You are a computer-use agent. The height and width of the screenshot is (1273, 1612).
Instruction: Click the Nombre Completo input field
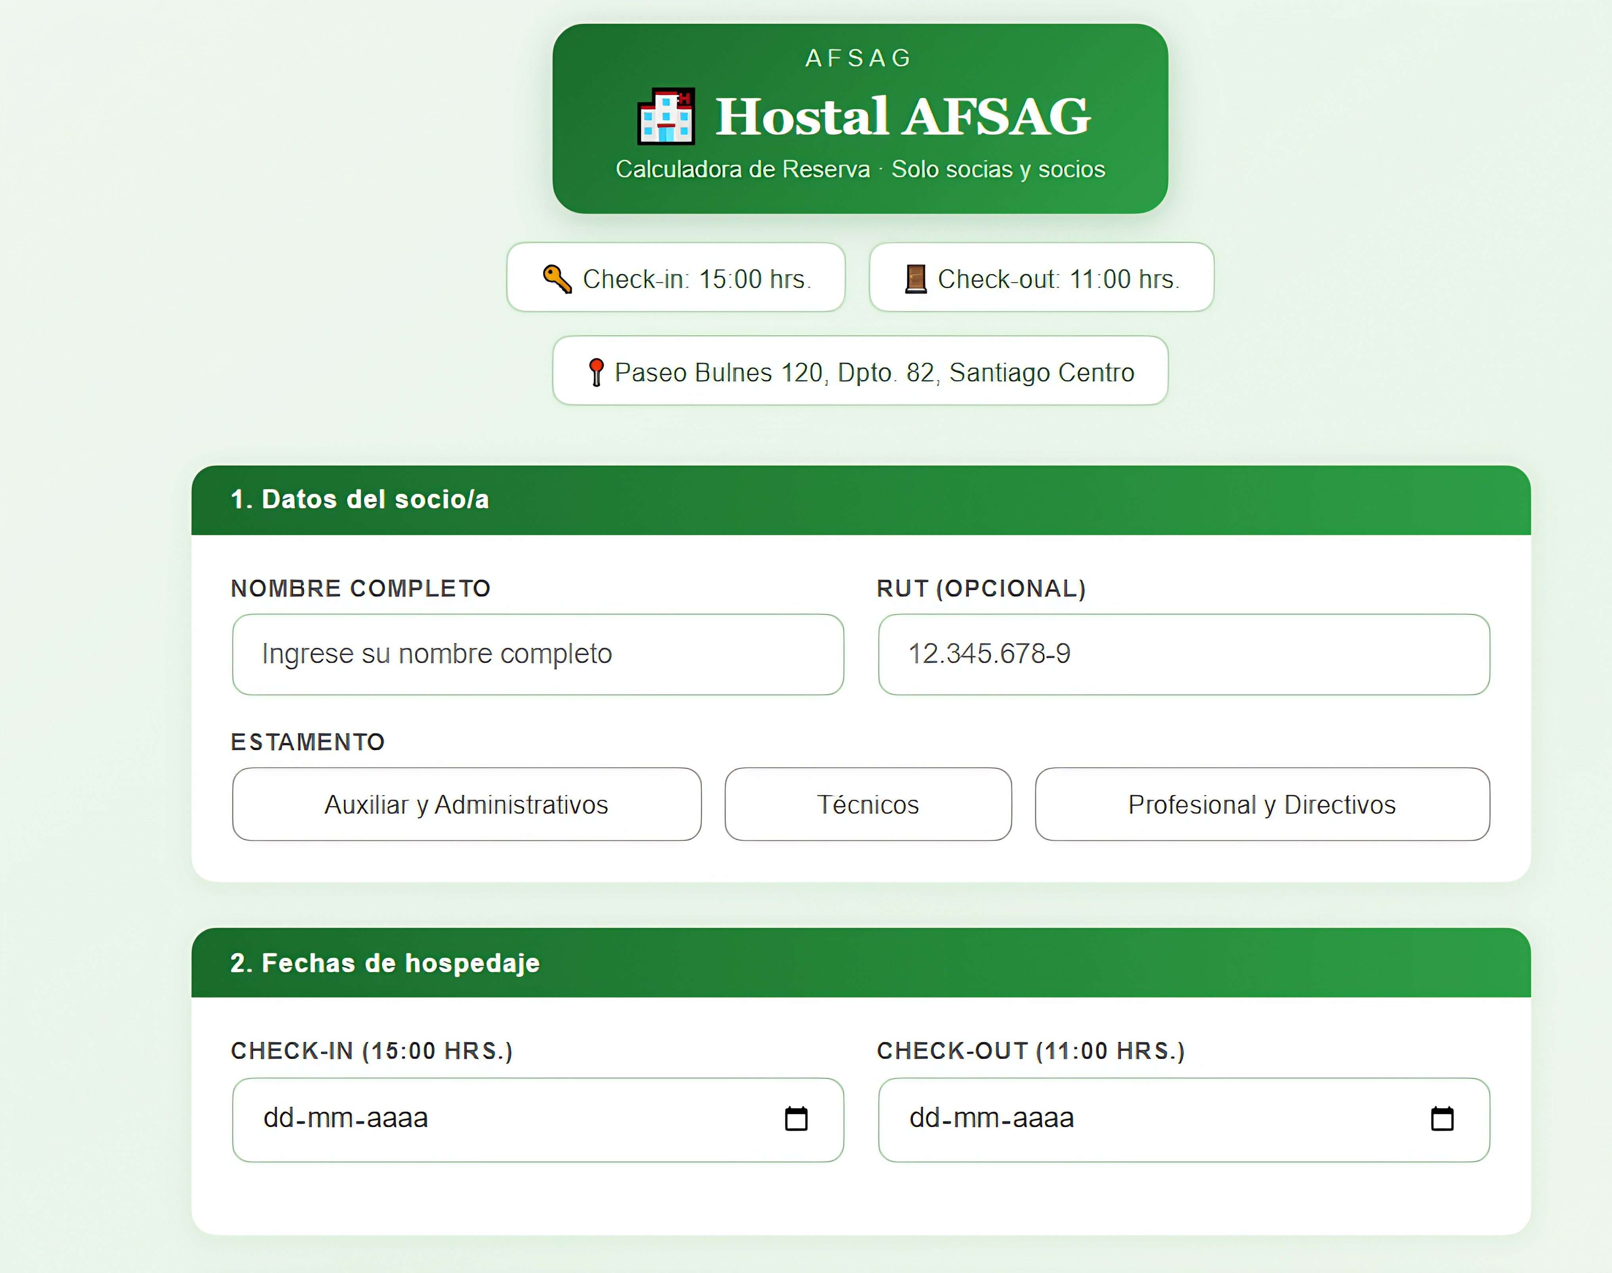pyautogui.click(x=537, y=654)
